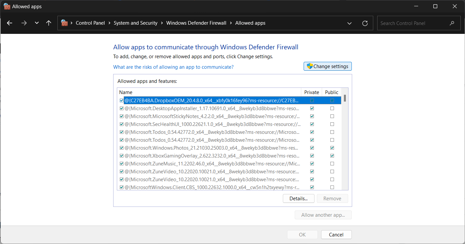The width and height of the screenshot is (465, 244).
Task: Click the firewall icon in address bar
Action: (x=64, y=23)
